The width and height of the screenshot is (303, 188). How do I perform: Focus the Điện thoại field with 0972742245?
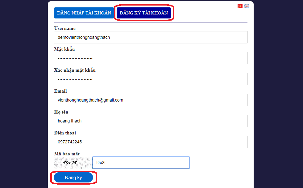151,142
